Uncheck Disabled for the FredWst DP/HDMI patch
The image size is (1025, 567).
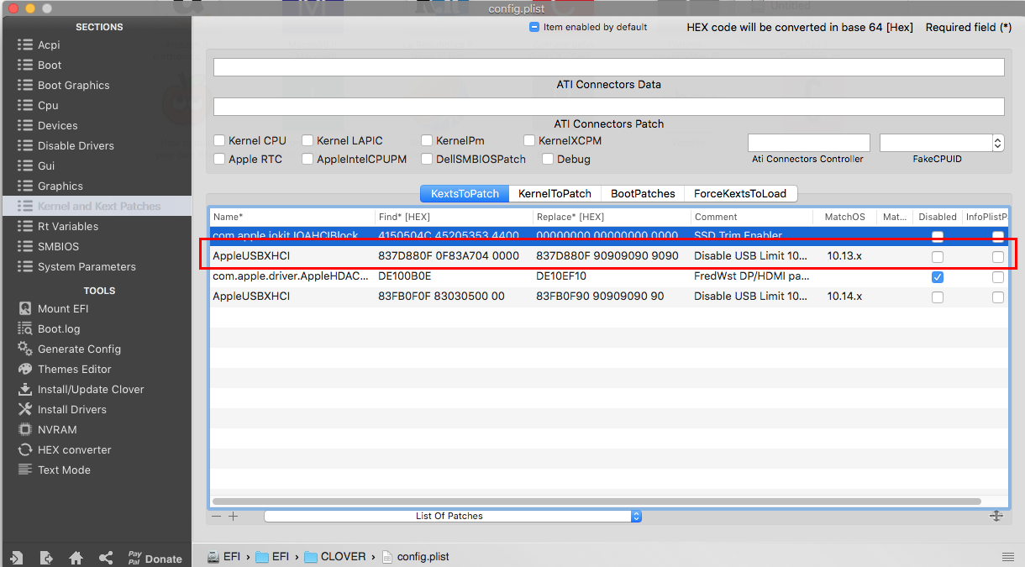click(938, 276)
